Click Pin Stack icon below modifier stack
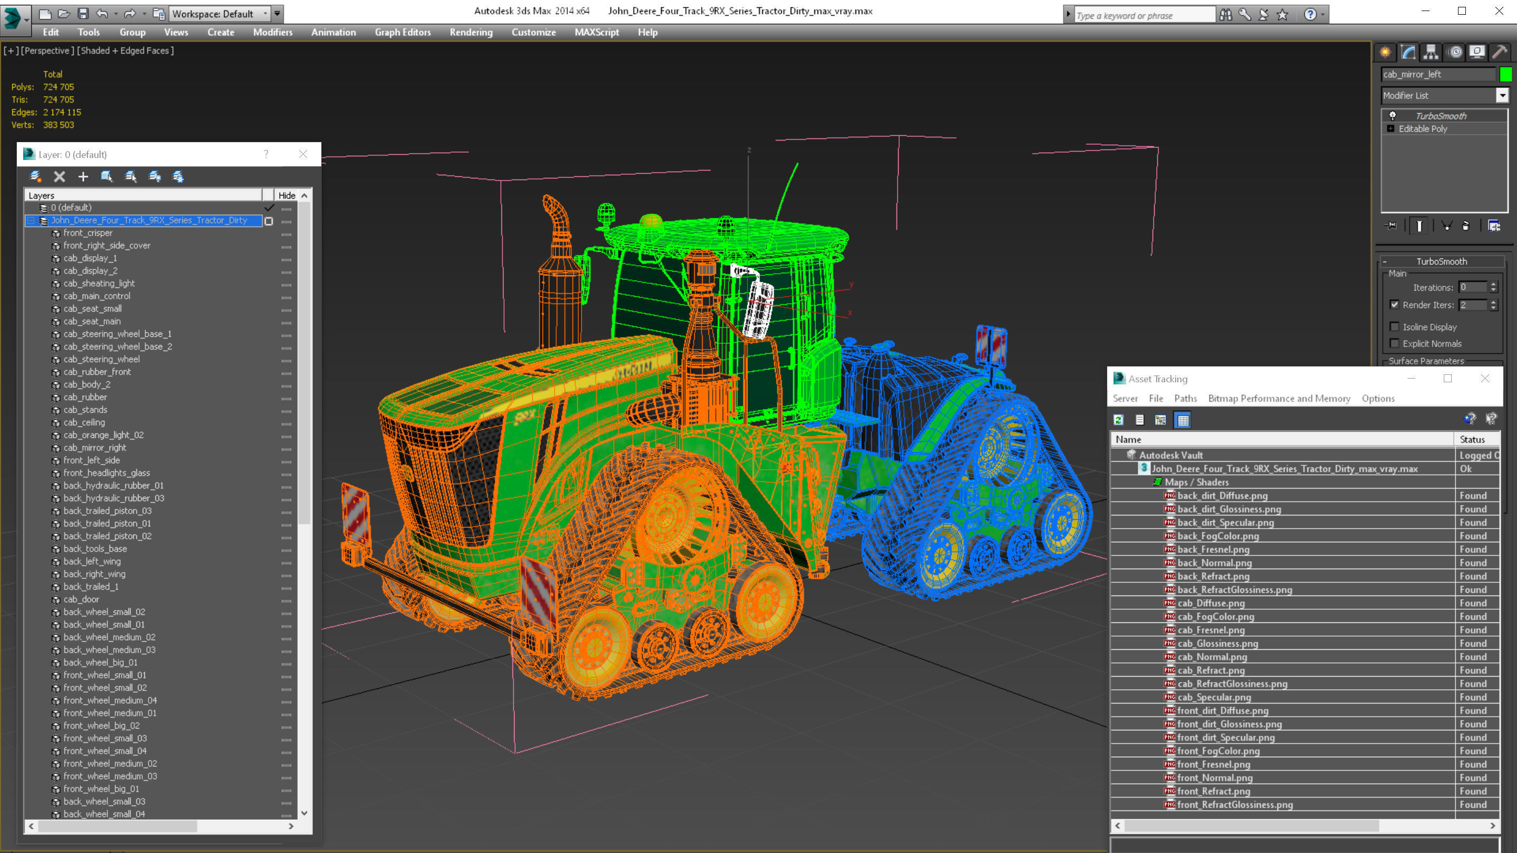Screen dimensions: 1517x853 [1391, 225]
